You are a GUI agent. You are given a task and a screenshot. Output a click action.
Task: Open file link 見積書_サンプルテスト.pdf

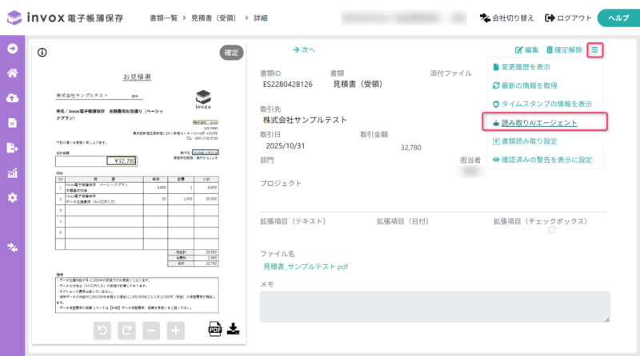306,267
